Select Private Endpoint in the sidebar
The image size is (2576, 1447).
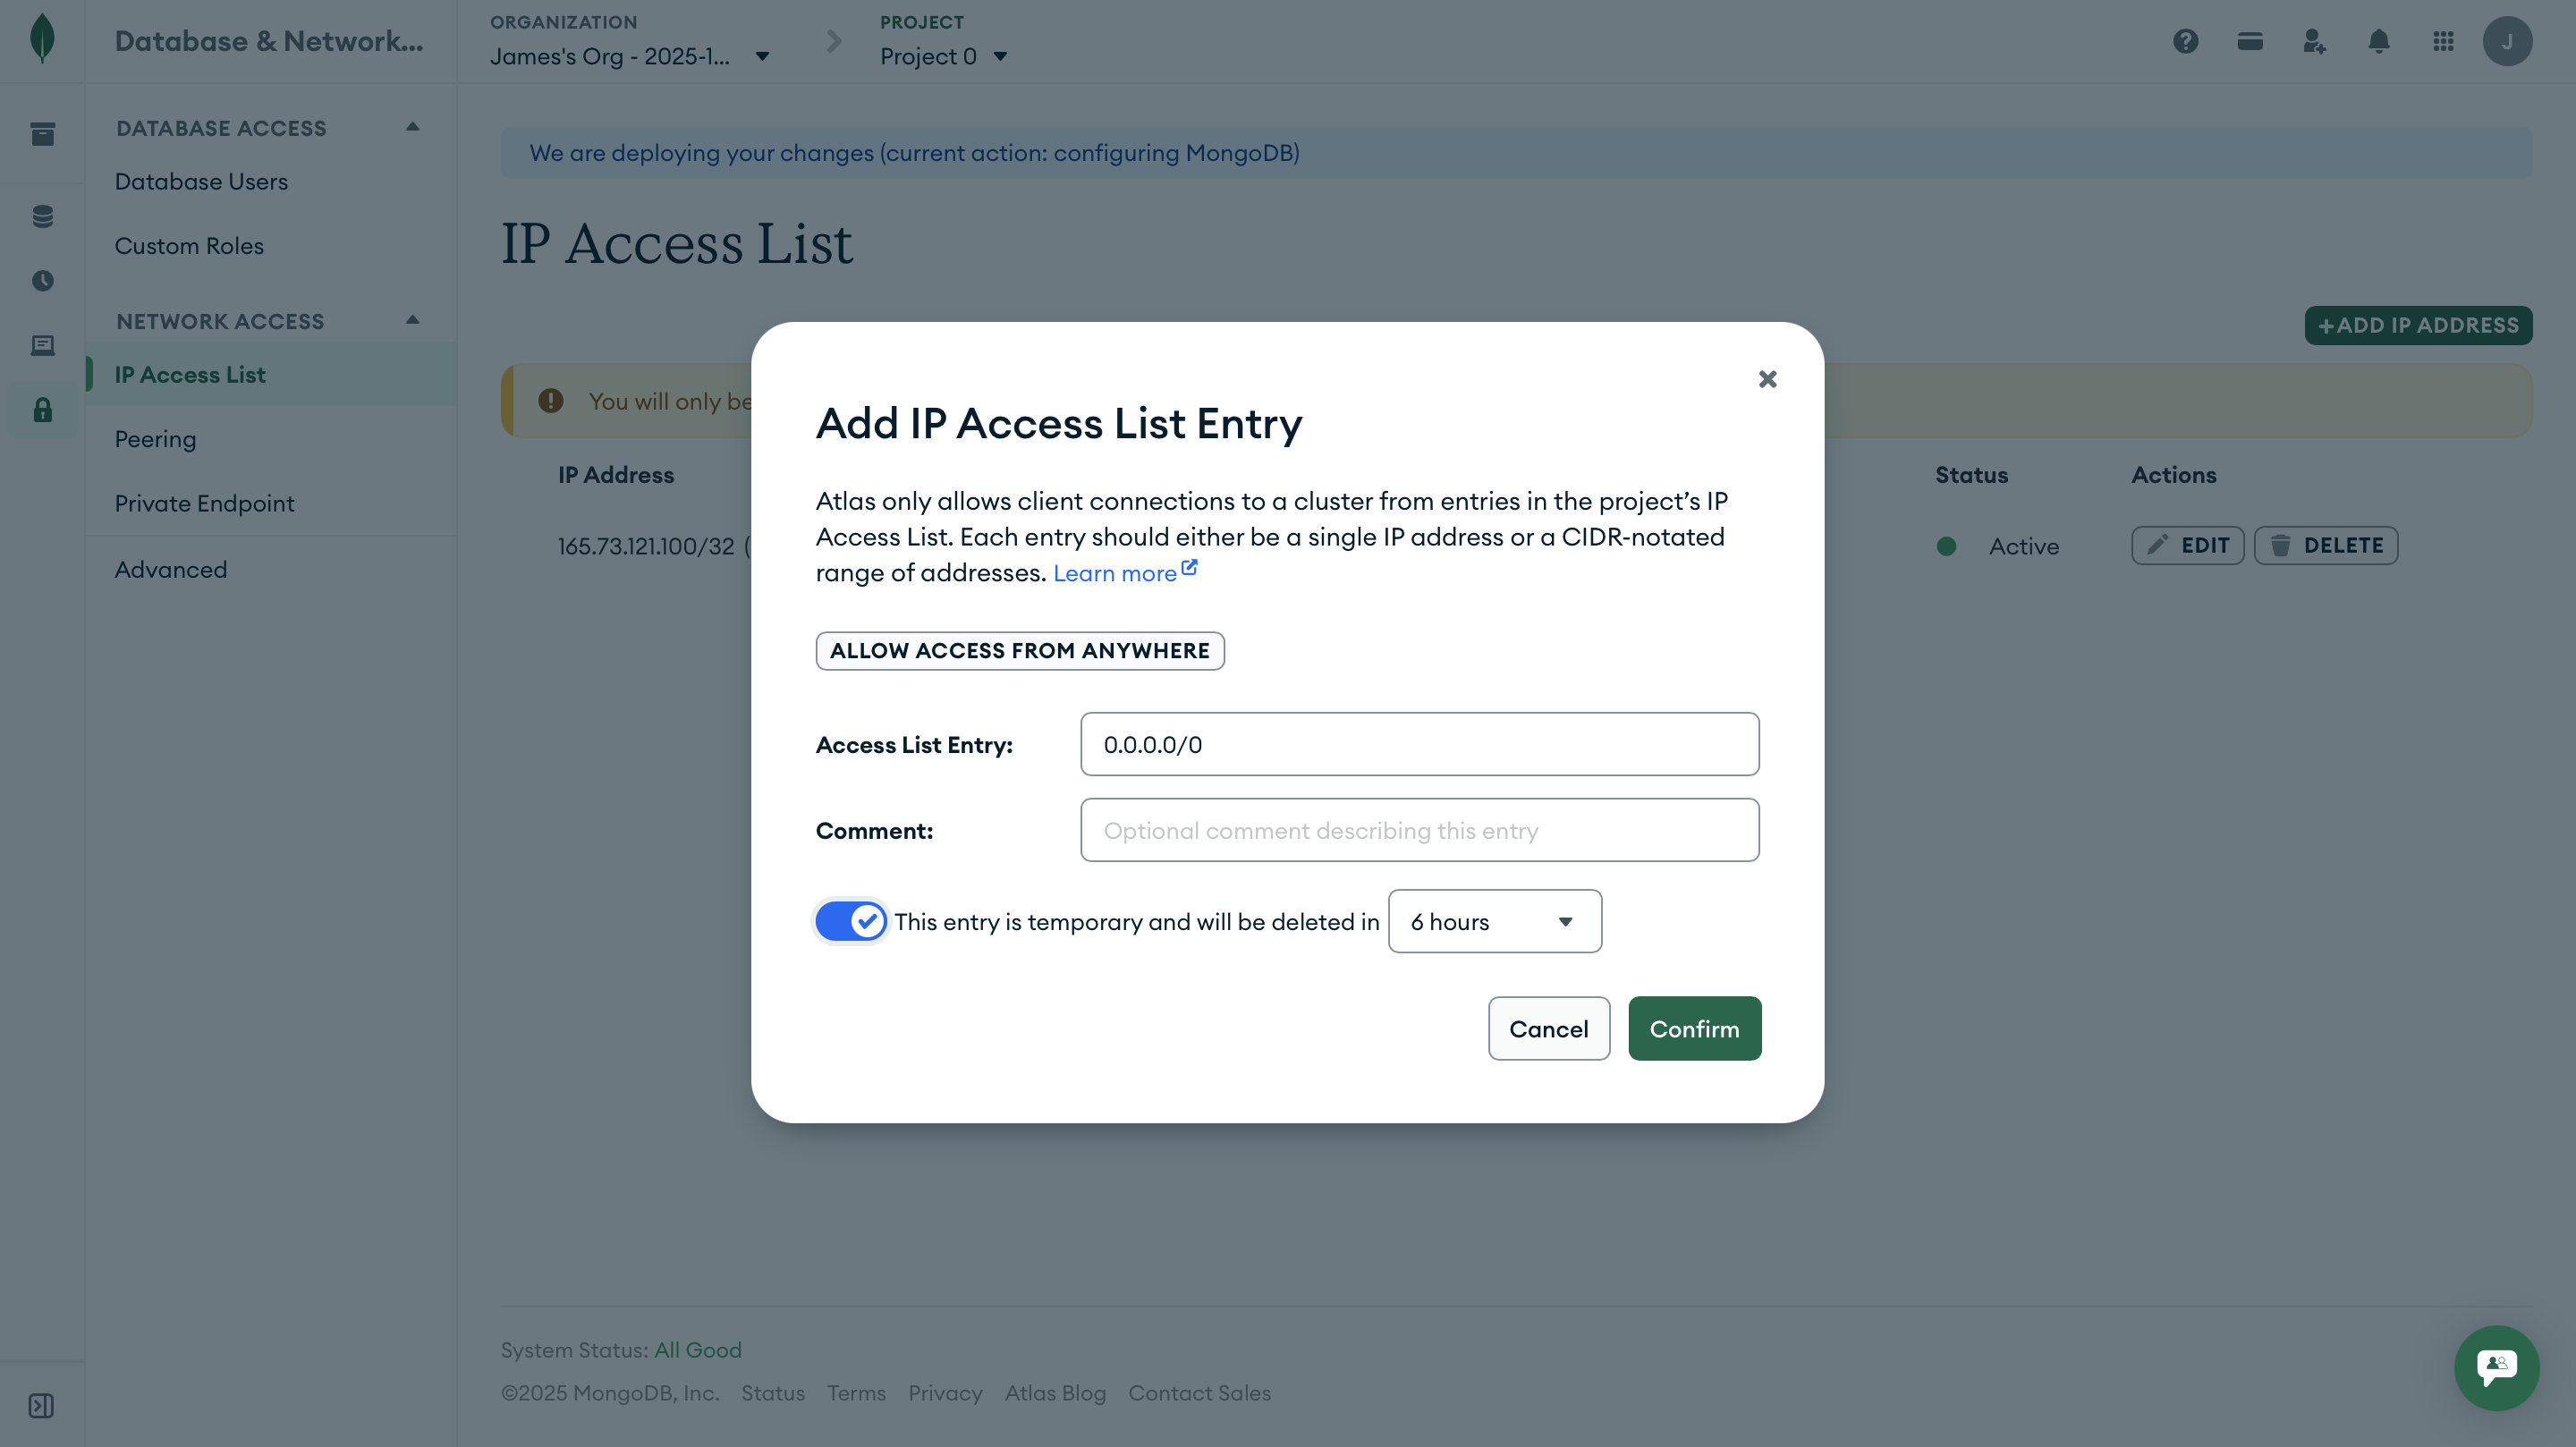[205, 503]
